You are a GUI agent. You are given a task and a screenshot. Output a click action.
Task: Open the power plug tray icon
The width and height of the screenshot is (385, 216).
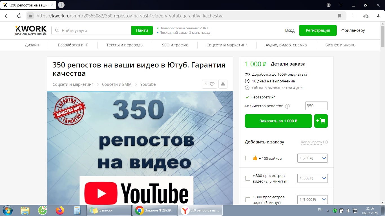(x=342, y=210)
